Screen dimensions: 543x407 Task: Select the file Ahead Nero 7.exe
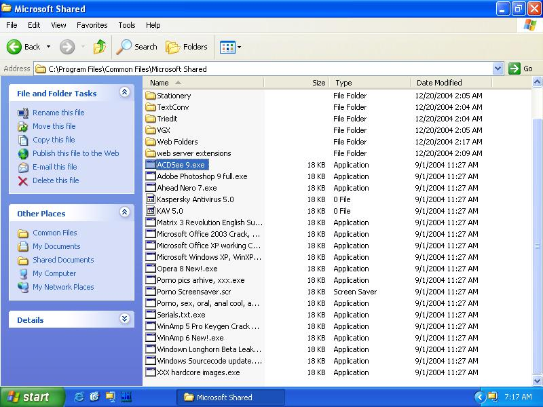pyautogui.click(x=187, y=188)
